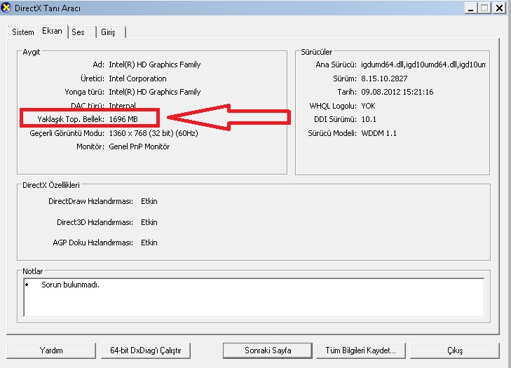The height and width of the screenshot is (368, 511).
Task: Click the Çıkış button
Action: point(455,350)
